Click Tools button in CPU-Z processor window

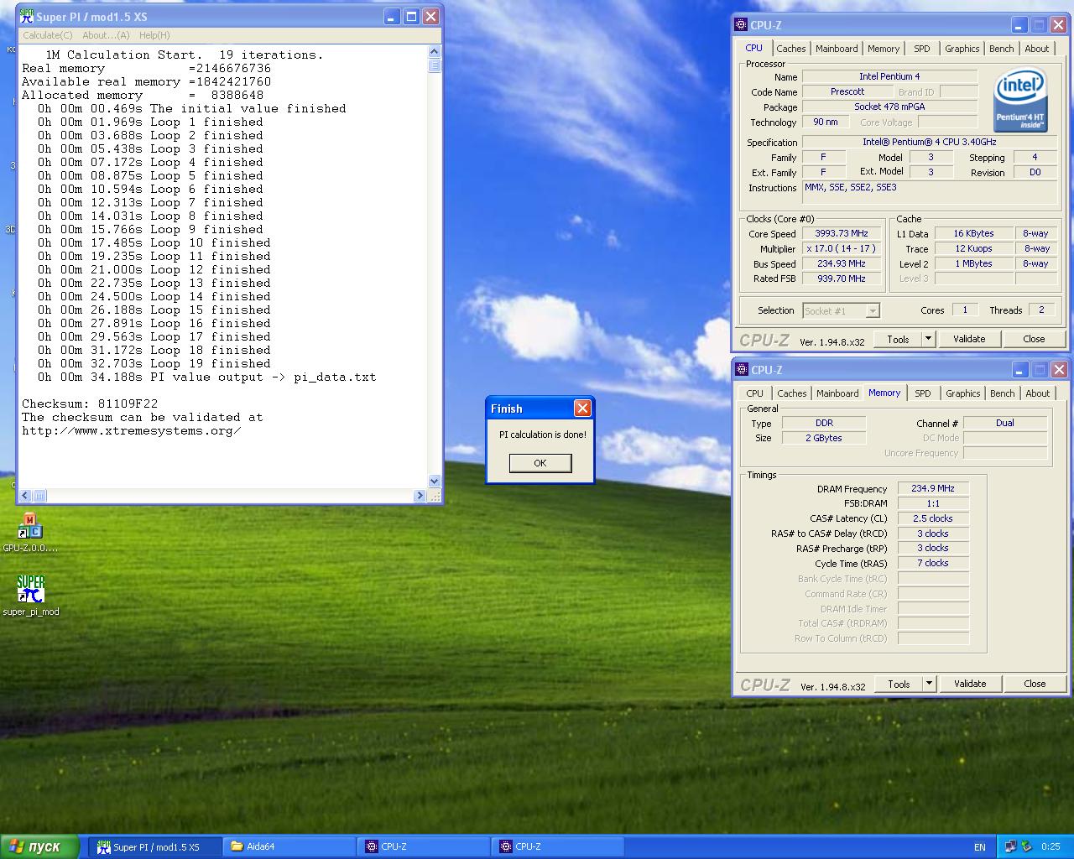point(898,339)
